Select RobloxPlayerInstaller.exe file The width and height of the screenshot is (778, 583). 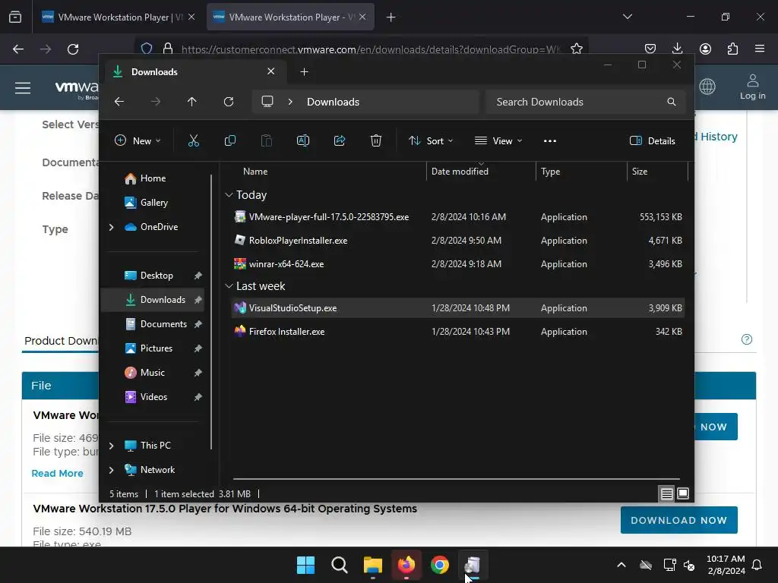[458, 241]
